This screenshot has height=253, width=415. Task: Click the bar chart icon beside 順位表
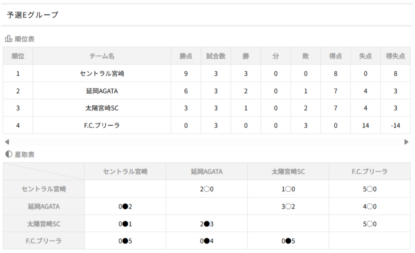pyautogui.click(x=8, y=39)
